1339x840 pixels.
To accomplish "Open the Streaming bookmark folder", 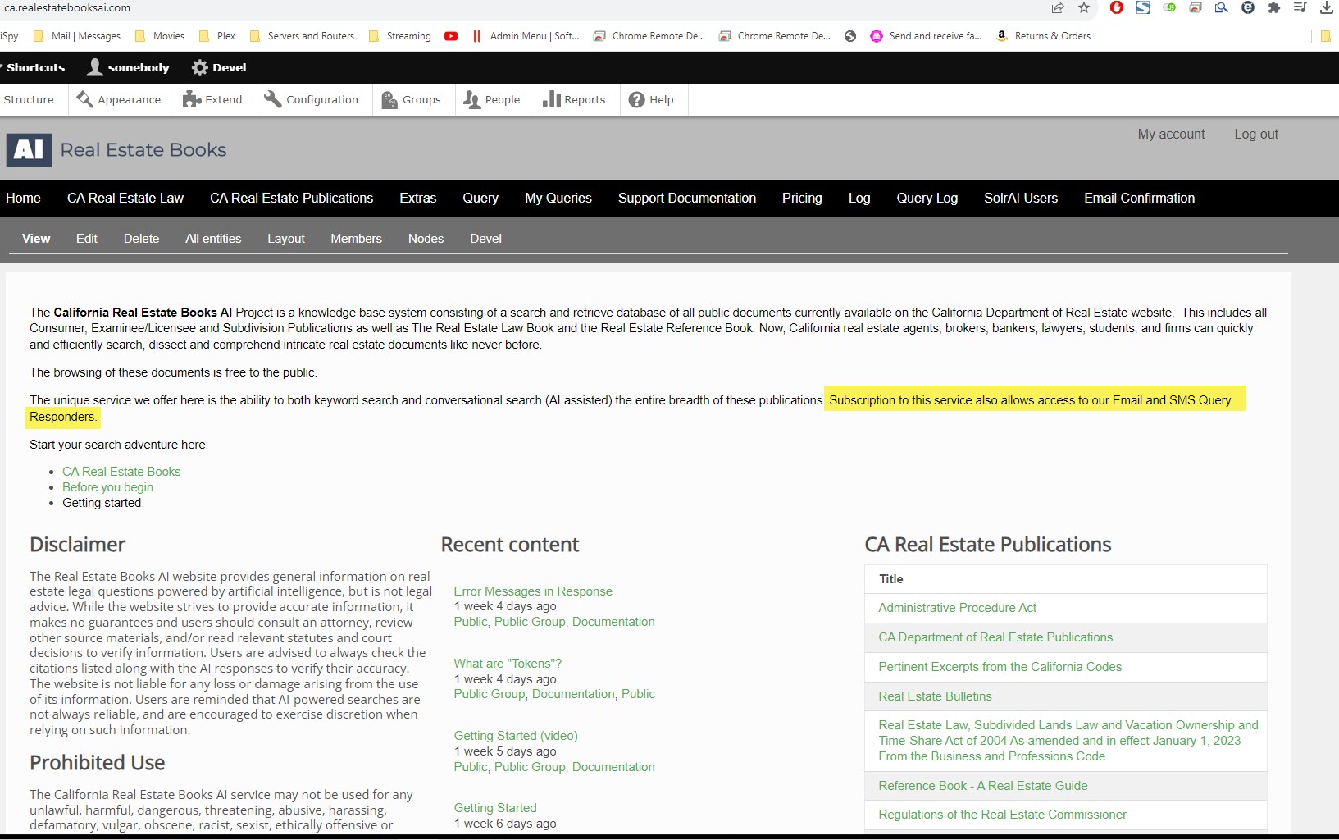I will click(399, 36).
